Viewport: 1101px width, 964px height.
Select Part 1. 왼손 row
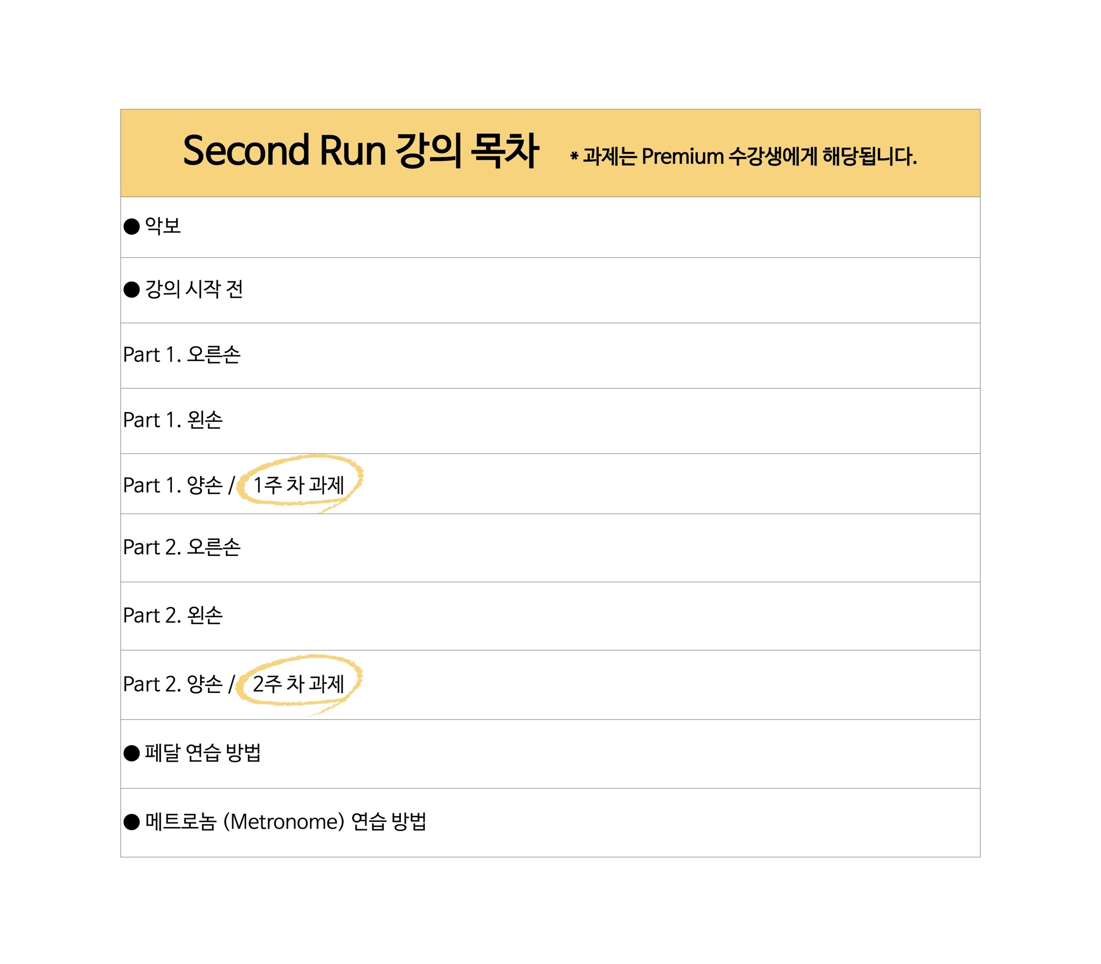pos(550,421)
